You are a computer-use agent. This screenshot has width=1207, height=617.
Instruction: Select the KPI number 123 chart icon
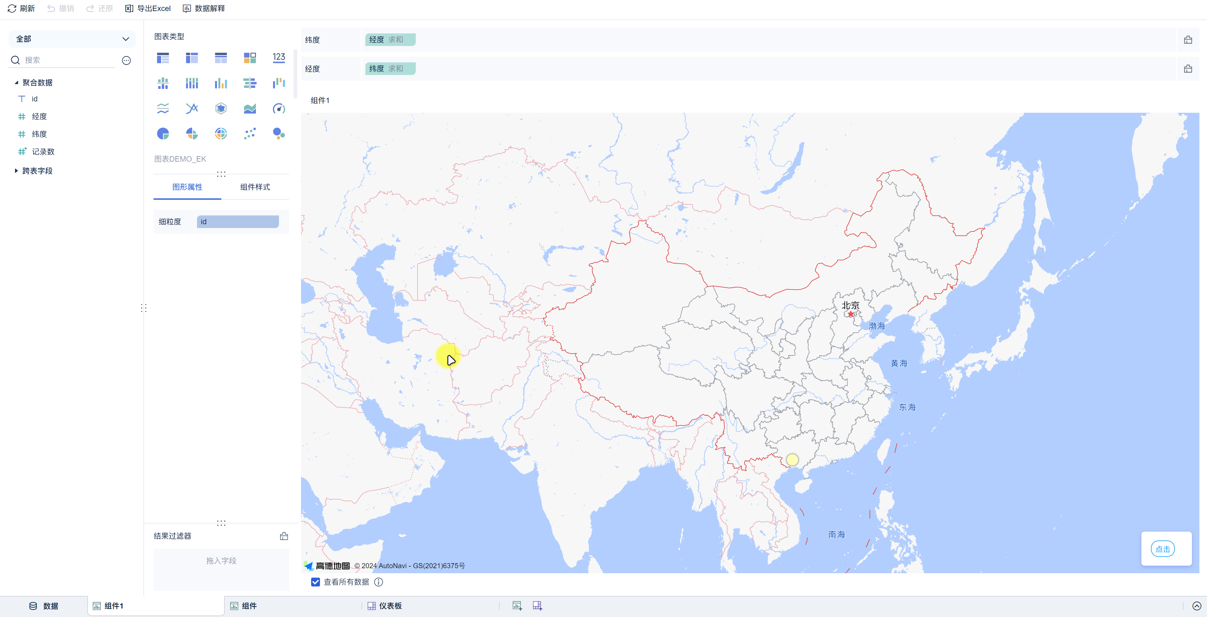279,58
